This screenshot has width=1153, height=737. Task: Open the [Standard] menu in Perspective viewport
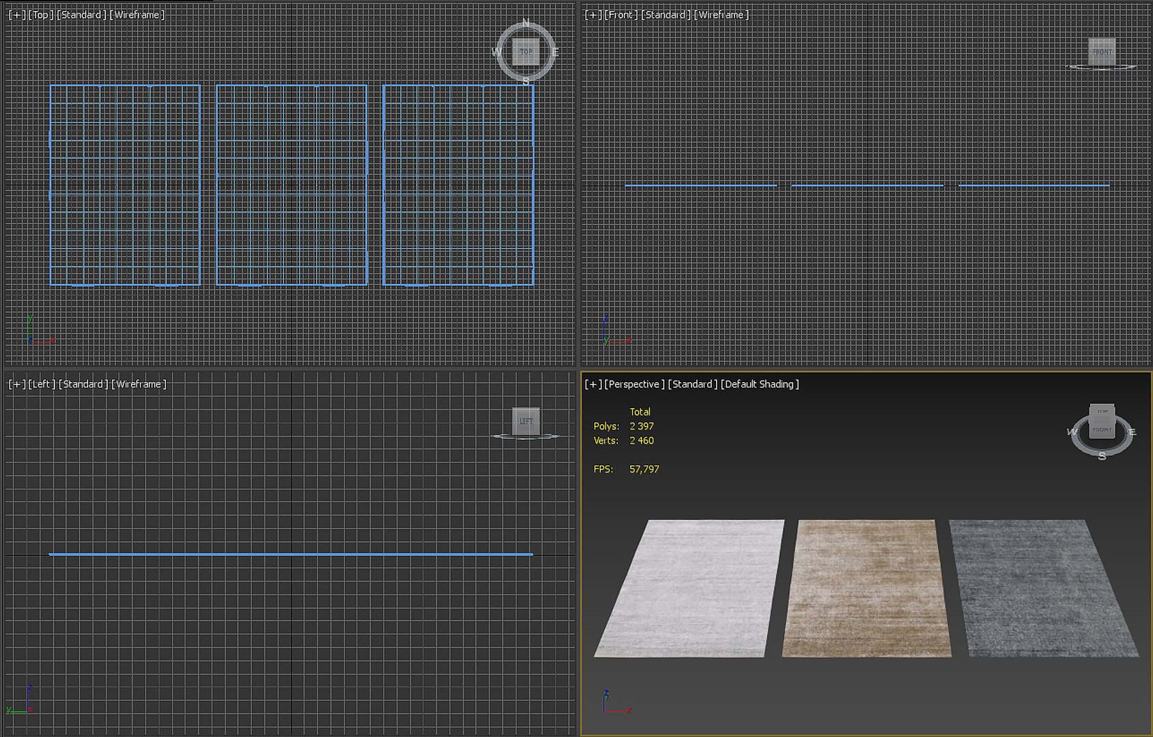tap(692, 384)
